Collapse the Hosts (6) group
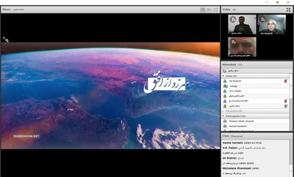Image resolution: width=294 pixels, height=177 pixels. (223, 76)
